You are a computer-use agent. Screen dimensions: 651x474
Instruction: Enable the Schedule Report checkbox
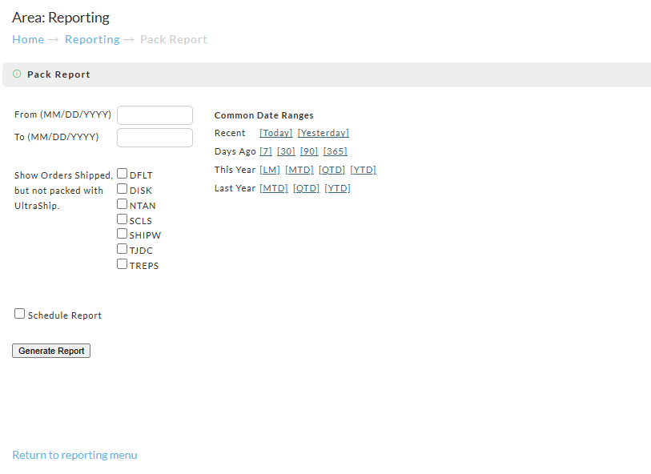coord(19,314)
